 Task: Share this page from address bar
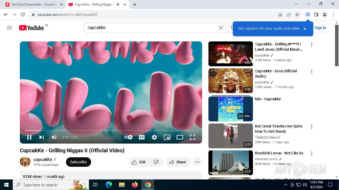[289, 15]
